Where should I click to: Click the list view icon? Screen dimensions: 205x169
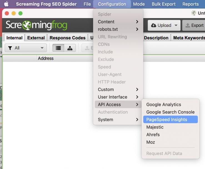tap(58, 48)
